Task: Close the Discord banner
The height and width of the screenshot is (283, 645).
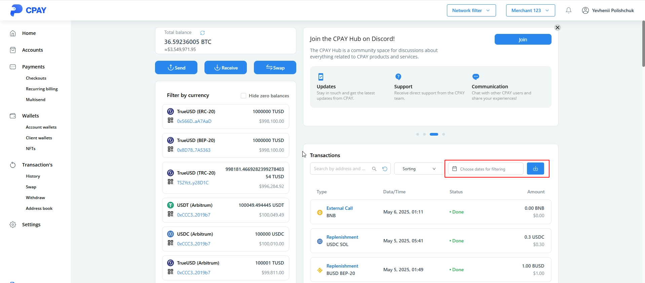Action: pyautogui.click(x=557, y=28)
